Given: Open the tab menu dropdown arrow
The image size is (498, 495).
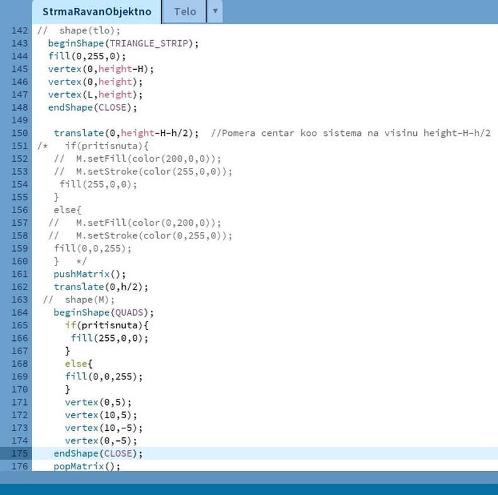Looking at the screenshot, I should coord(215,11).
